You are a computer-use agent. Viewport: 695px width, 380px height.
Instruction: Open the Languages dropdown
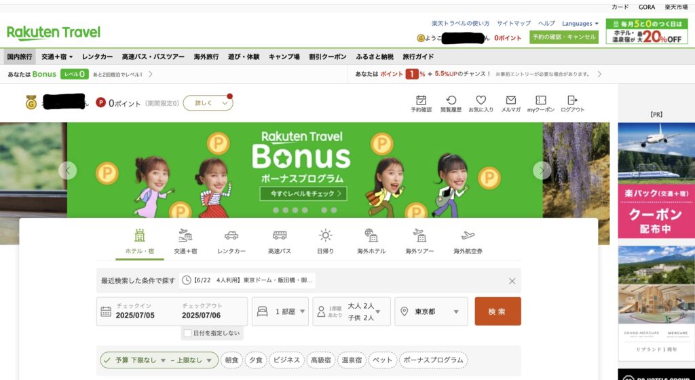(x=580, y=24)
